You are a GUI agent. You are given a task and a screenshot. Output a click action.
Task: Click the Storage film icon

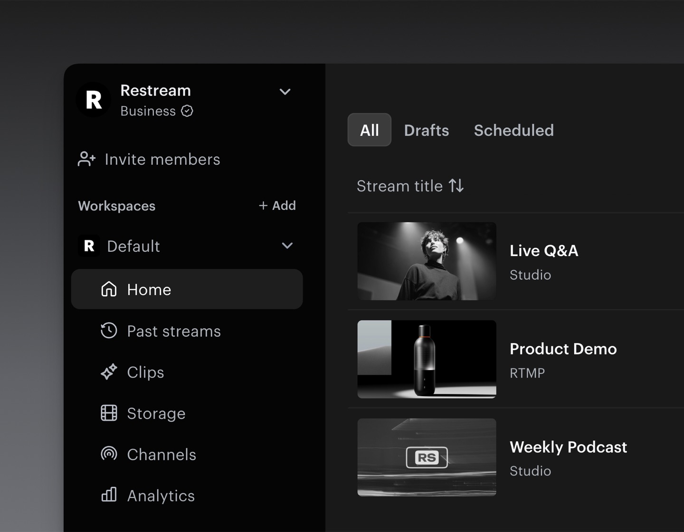tap(109, 413)
